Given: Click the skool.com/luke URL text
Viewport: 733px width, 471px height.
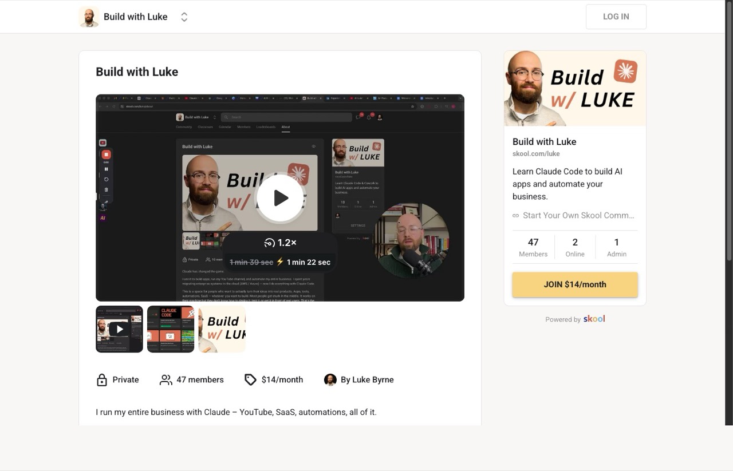Looking at the screenshot, I should 536,154.
